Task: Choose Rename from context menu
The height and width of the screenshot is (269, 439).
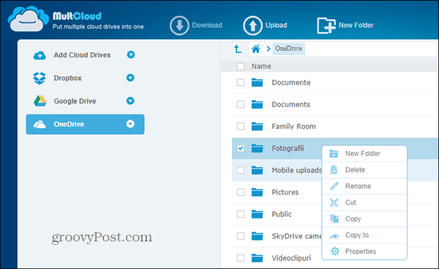Action: point(364,186)
